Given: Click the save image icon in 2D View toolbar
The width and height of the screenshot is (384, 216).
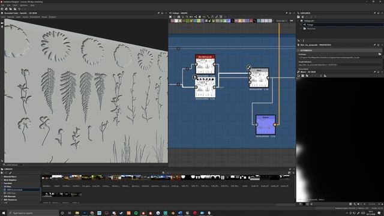Looking at the screenshot, I should (x=302, y=76).
